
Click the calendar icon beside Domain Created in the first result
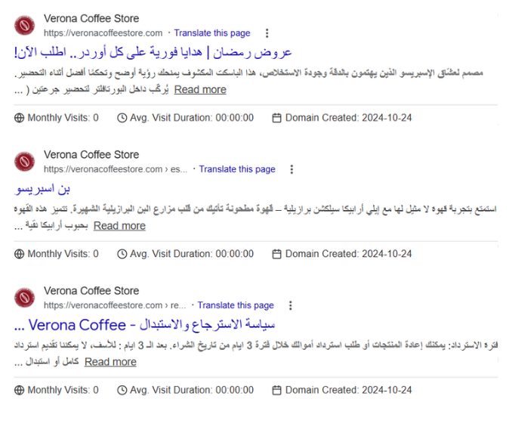[x=276, y=118]
